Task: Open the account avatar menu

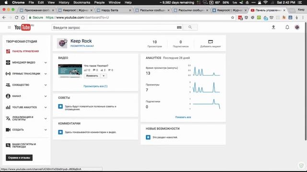Action: coord(297,27)
